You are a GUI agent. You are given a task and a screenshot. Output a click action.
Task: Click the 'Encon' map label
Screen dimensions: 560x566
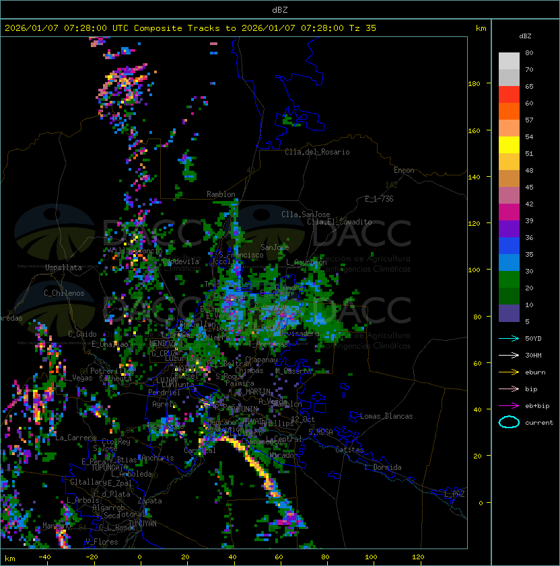point(404,170)
